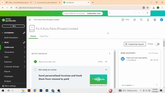Play the QuickBooks invoicing video thumbnail
Image resolution: width=165 pixels, height=93 pixels.
[98, 79]
